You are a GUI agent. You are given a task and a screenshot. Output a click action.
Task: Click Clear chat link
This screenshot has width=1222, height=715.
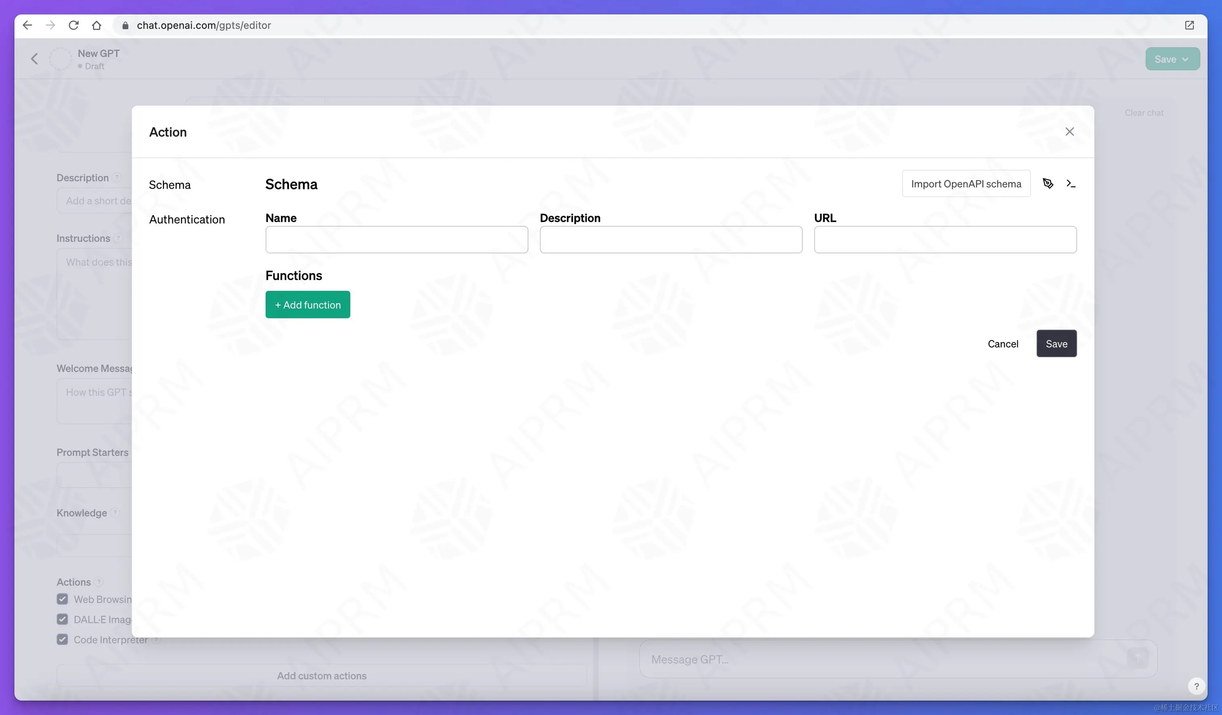pos(1144,112)
